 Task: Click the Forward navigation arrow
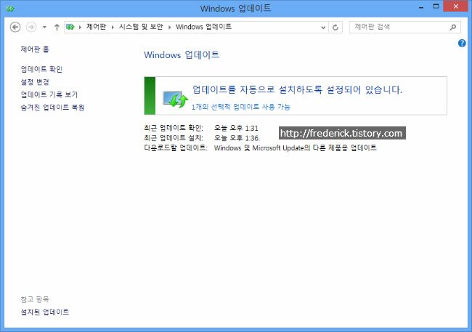tap(31, 27)
